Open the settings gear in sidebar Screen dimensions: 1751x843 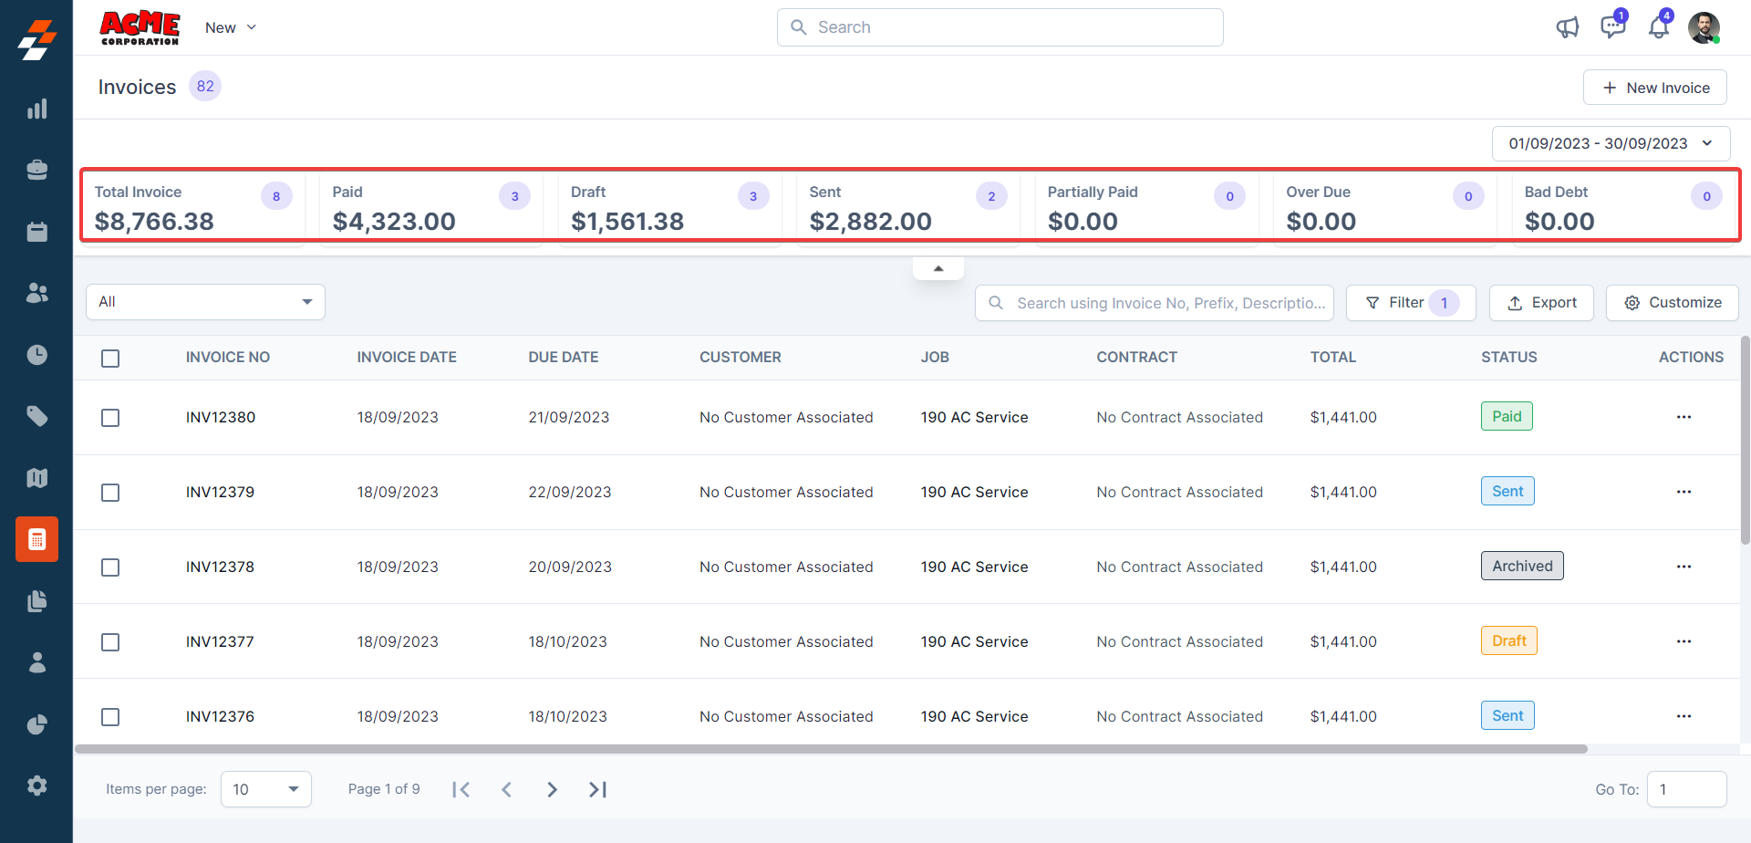pyautogui.click(x=36, y=786)
